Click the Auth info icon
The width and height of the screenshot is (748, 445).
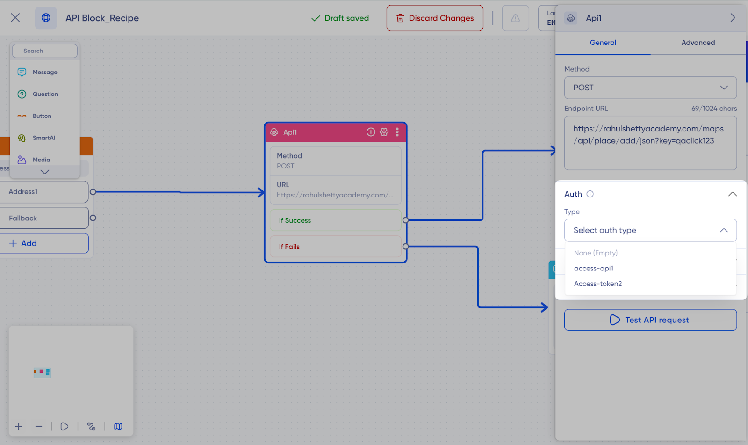[590, 194]
